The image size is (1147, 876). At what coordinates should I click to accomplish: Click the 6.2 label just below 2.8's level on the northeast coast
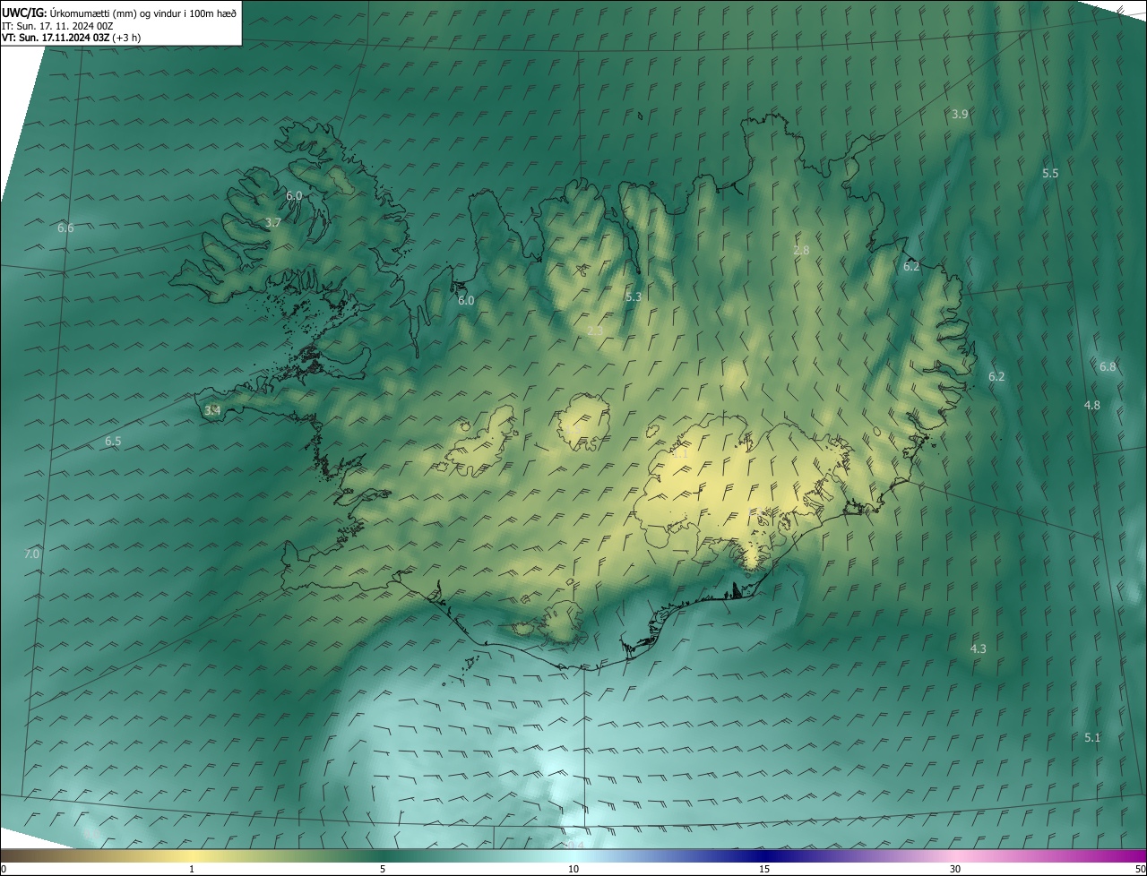(911, 267)
